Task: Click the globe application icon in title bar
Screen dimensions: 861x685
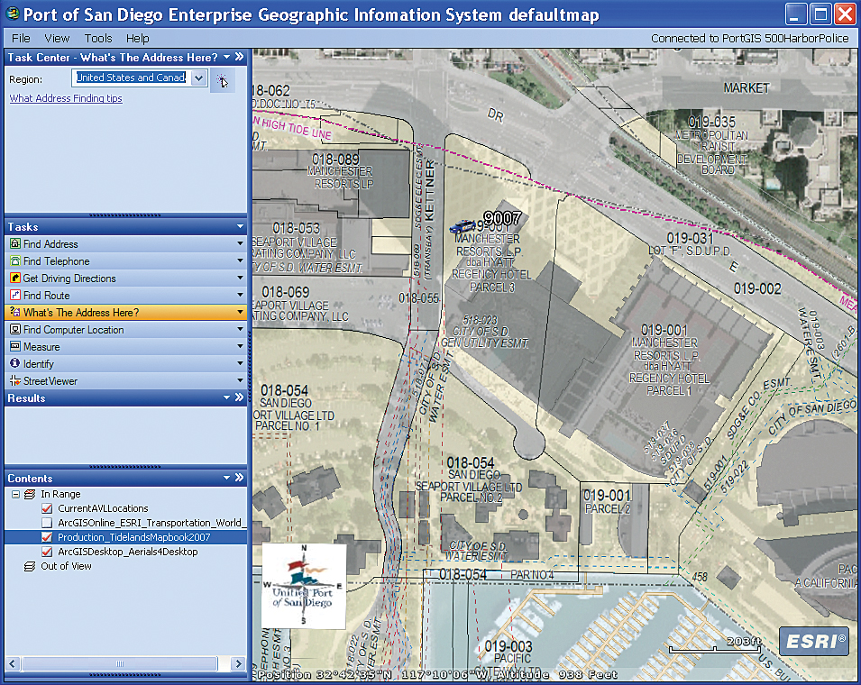Action: click(x=12, y=14)
